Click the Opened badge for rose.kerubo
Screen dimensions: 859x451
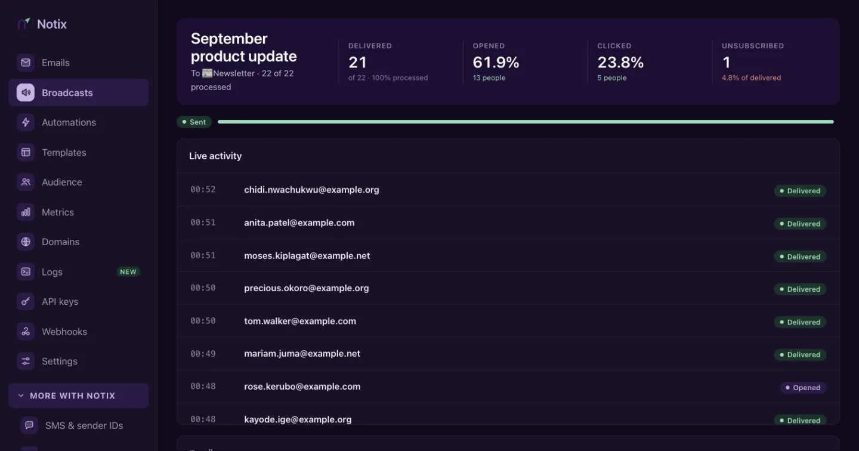click(803, 388)
